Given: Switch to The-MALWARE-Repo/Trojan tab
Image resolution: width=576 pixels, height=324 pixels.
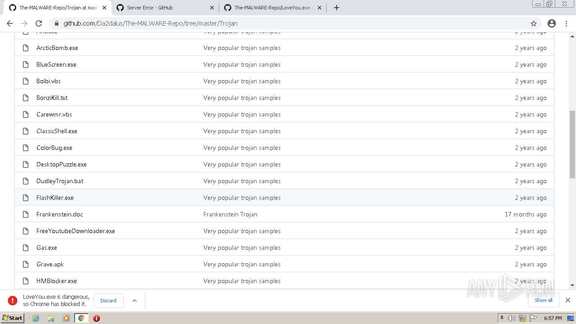Looking at the screenshot, I should tap(58, 8).
